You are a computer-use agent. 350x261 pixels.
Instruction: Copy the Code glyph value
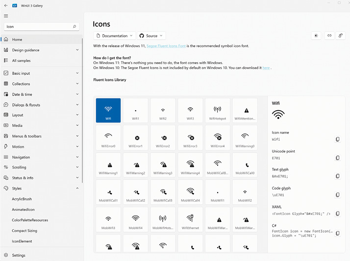pos(337,195)
